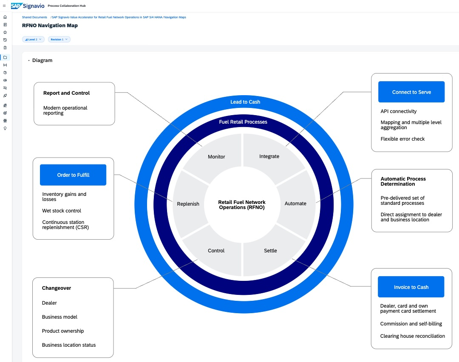Image resolution: width=459 pixels, height=362 pixels.
Task: Select the folder icon in sidebar
Action: 5,57
